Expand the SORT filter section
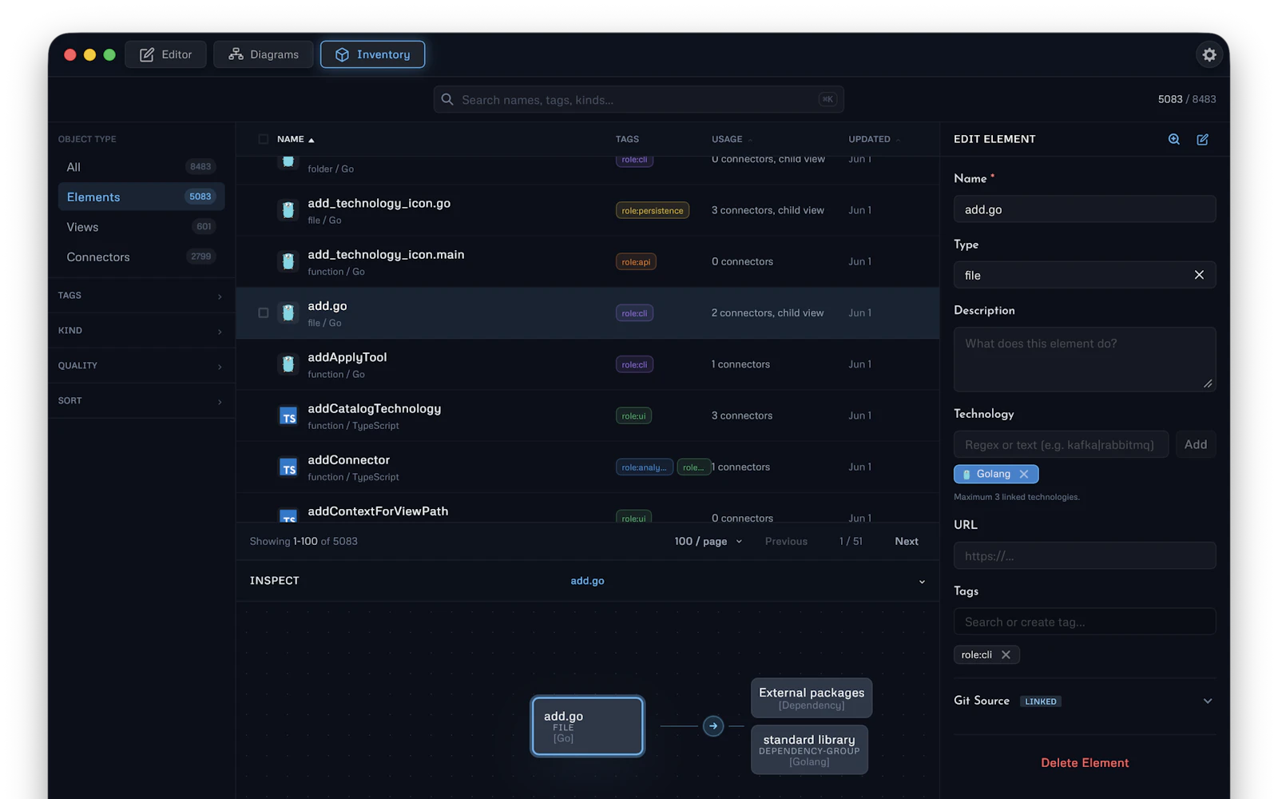The width and height of the screenshot is (1278, 799). click(x=141, y=401)
